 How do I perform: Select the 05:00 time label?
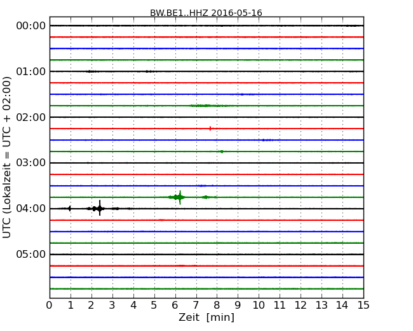31,254
